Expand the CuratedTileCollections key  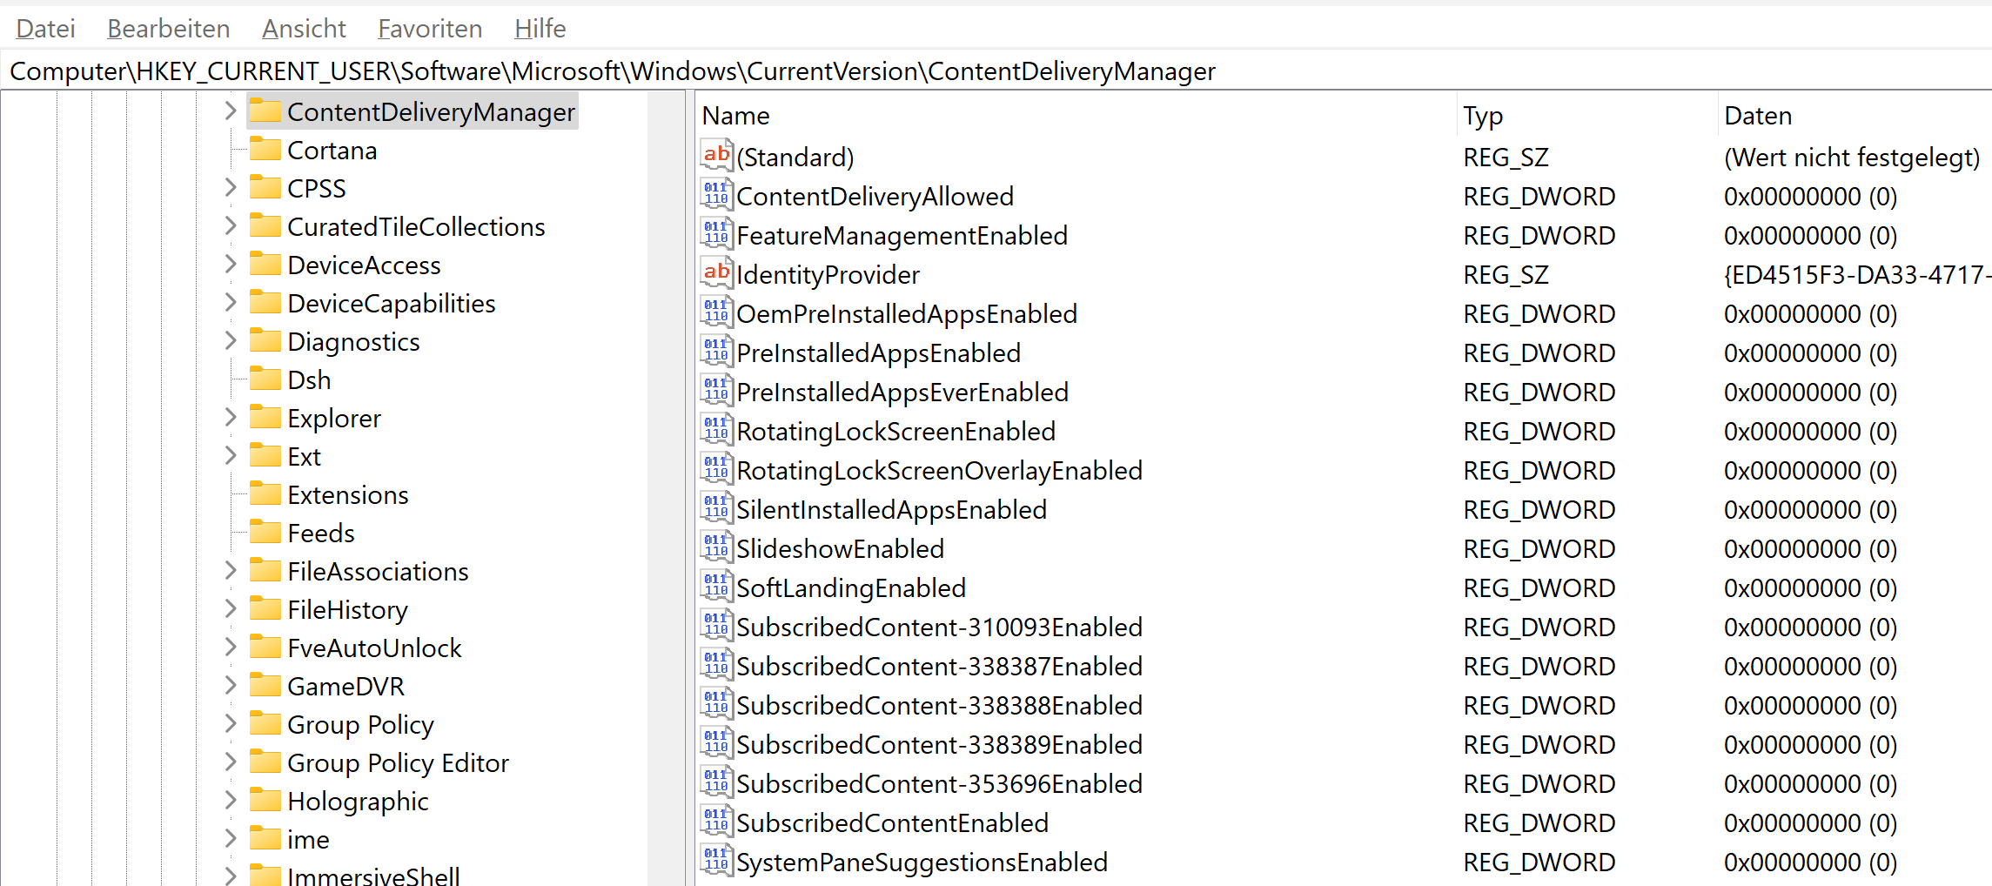(231, 225)
